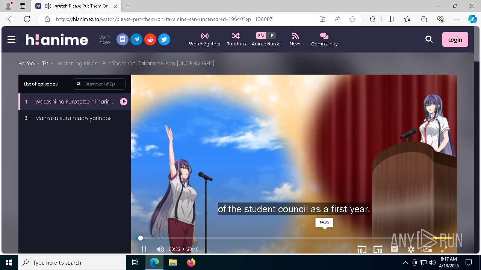Viewport: 481px width, 270px height.
Task: Open the browser profile icon
Action: pos(8,6)
